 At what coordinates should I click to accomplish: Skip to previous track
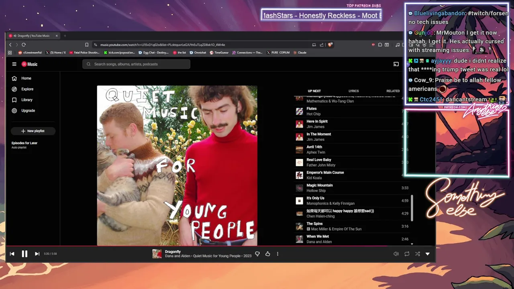pyautogui.click(x=12, y=254)
